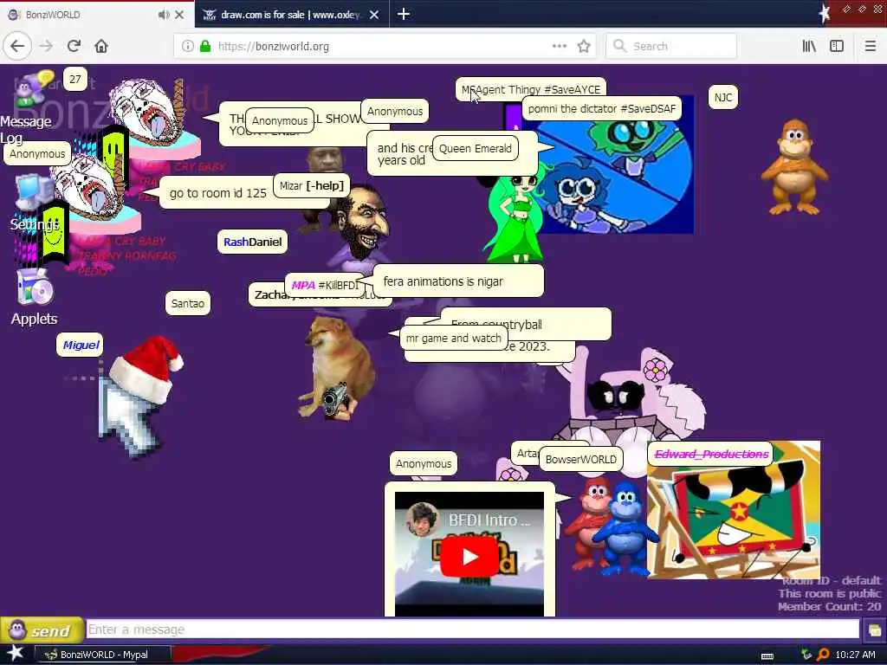
Task: Open the Applets disc icon
Action: (x=34, y=287)
